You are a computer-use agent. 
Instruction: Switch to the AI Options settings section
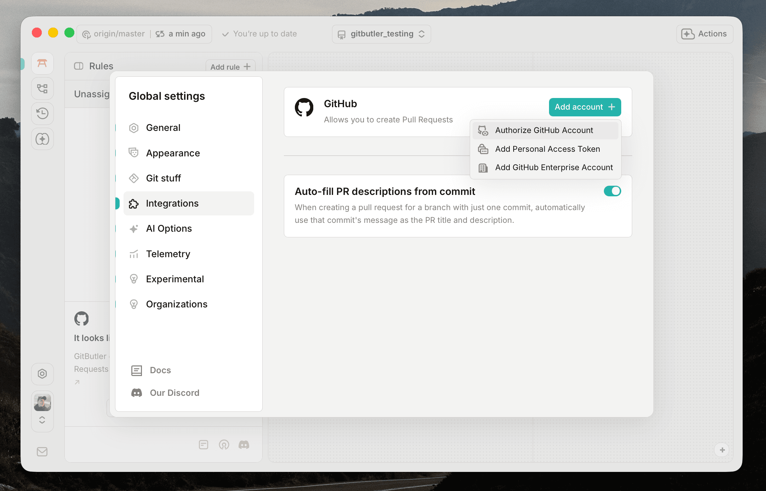[169, 228]
